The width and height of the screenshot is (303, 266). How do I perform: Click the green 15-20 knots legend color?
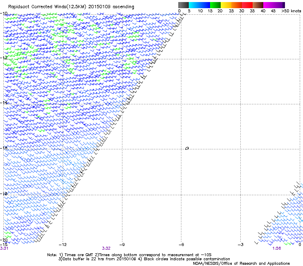pyautogui.click(x=215, y=5)
